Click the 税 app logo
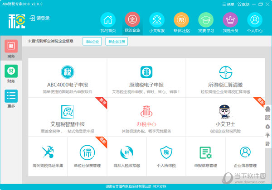The image size is (272, 190). click(17, 21)
